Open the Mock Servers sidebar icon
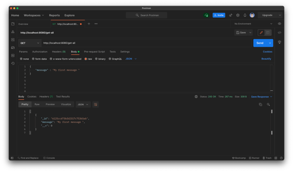 click(13, 47)
